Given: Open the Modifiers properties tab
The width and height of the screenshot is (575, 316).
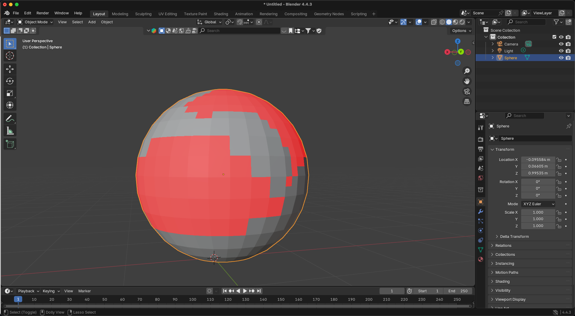Looking at the screenshot, I should pyautogui.click(x=480, y=211).
